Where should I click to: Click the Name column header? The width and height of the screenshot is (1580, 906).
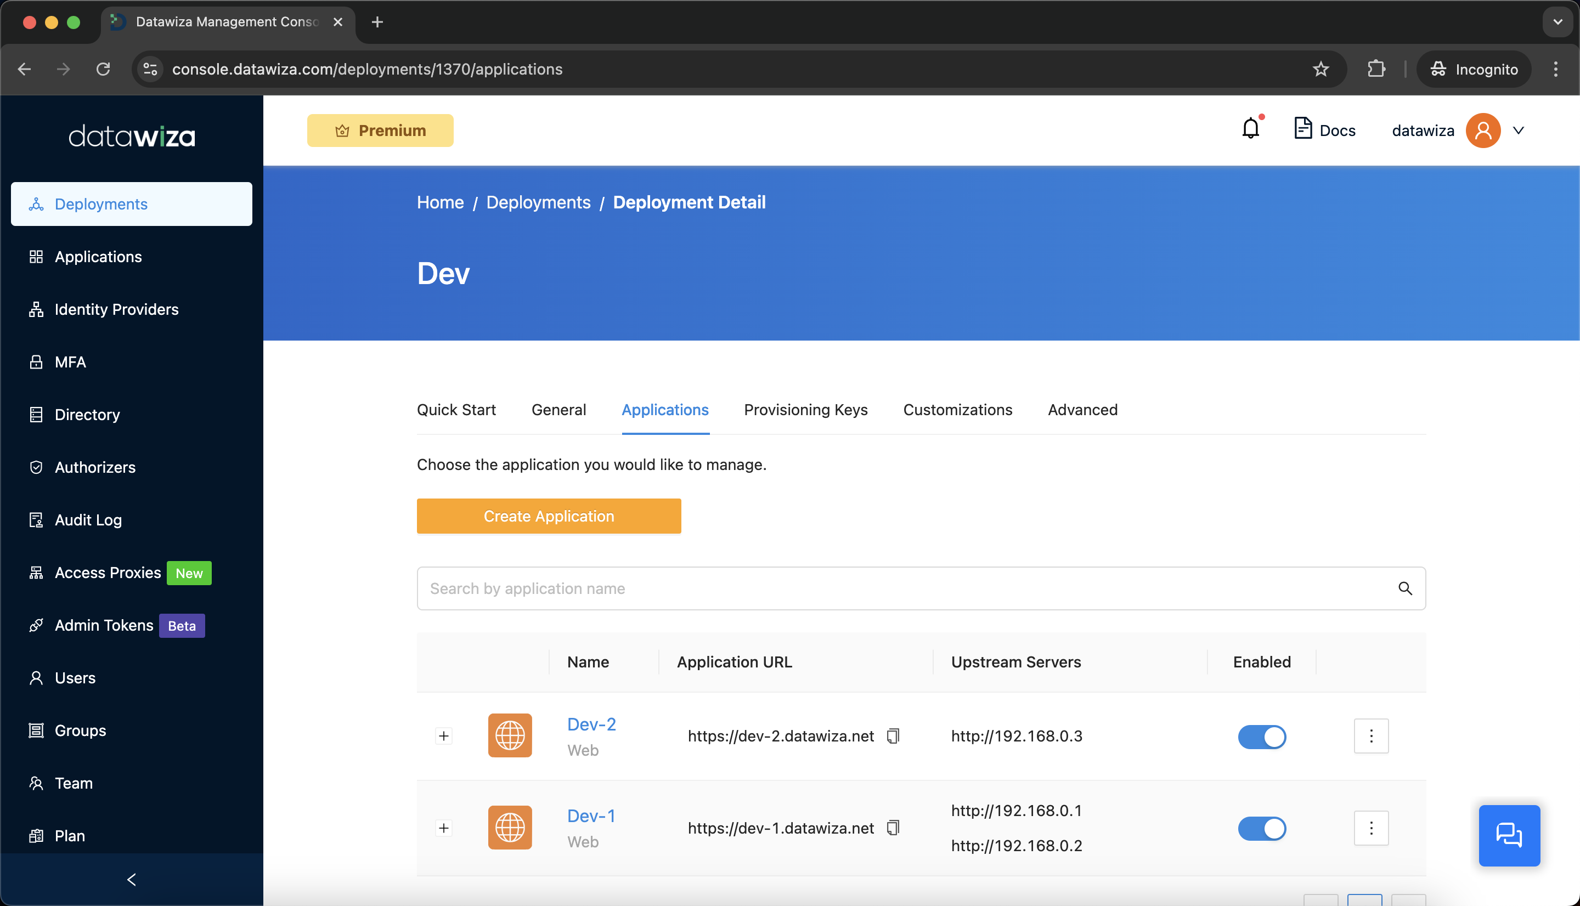588,662
